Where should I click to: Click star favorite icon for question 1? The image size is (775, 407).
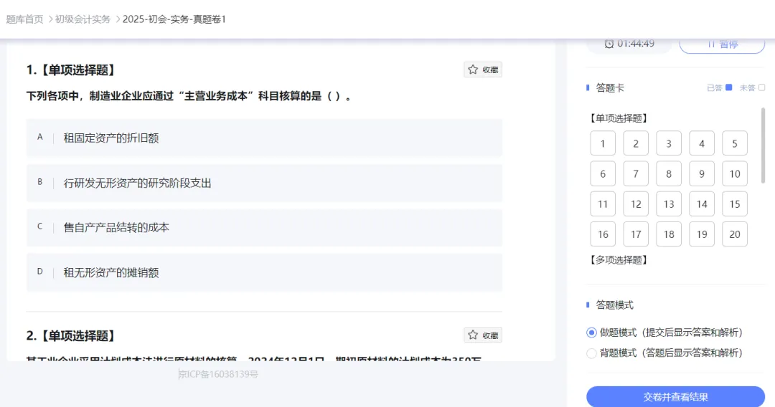(473, 70)
